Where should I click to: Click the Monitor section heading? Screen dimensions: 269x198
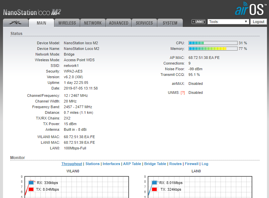(18, 157)
